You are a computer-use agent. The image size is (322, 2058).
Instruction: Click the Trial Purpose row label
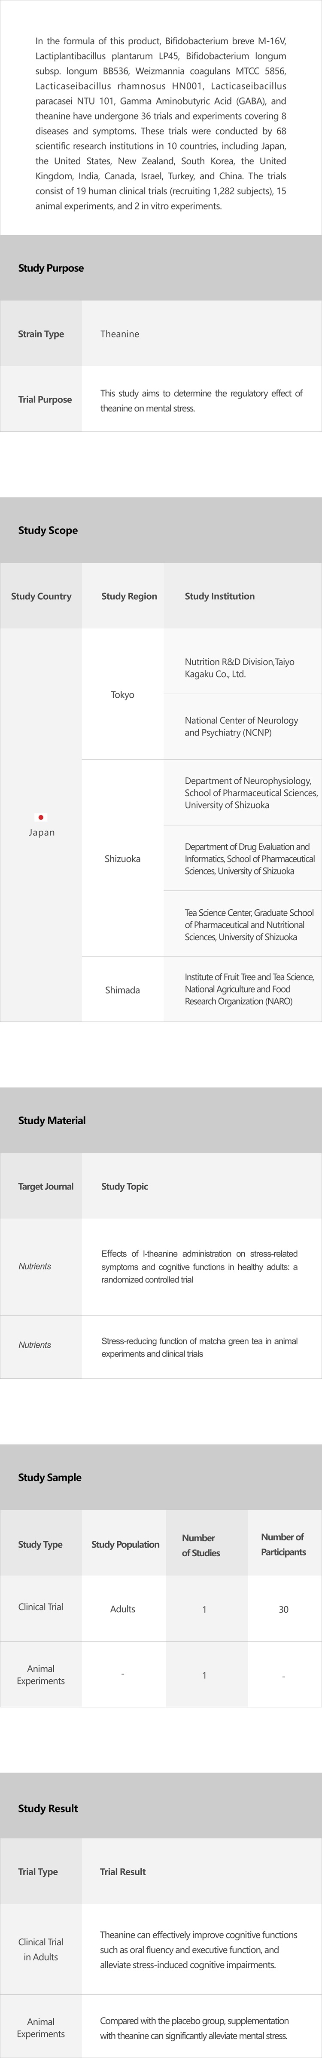pos(45,399)
